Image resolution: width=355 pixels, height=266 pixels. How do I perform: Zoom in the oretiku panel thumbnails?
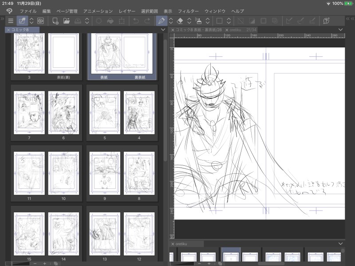point(209,263)
